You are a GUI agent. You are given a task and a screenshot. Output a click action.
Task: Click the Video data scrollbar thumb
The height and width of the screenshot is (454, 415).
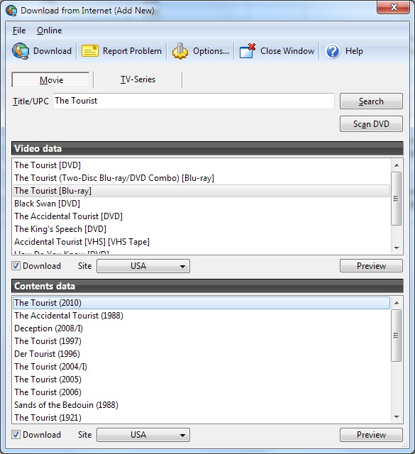click(x=397, y=199)
